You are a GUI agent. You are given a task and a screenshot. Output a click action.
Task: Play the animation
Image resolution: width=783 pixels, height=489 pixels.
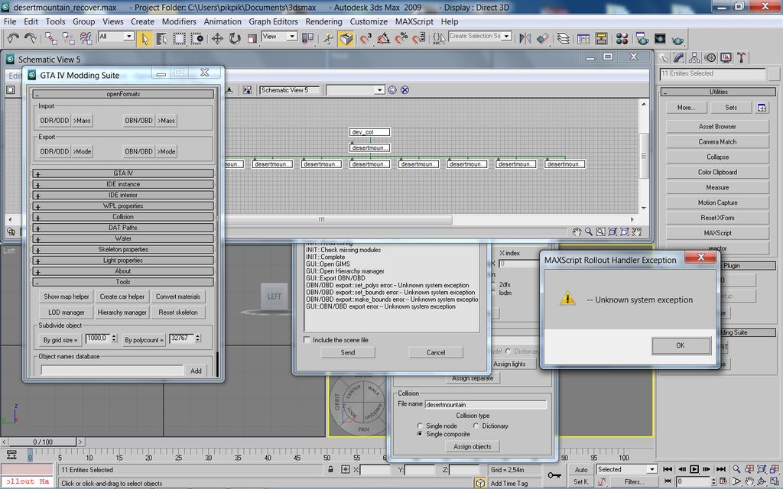pyautogui.click(x=694, y=469)
